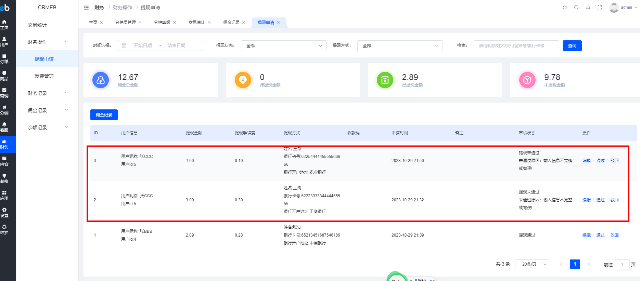Select 提现申请 in the side menu
The height and width of the screenshot is (281, 640).
[47, 59]
